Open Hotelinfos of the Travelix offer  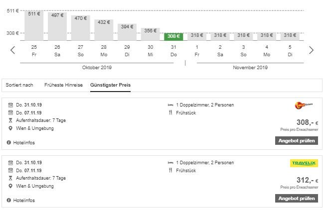click(x=23, y=200)
